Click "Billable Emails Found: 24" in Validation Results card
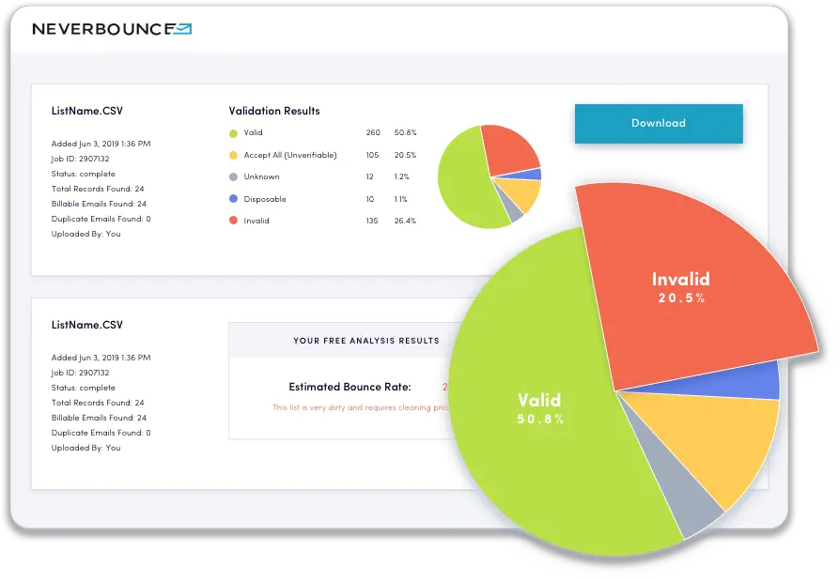This screenshot has width=839, height=581. coord(99,204)
